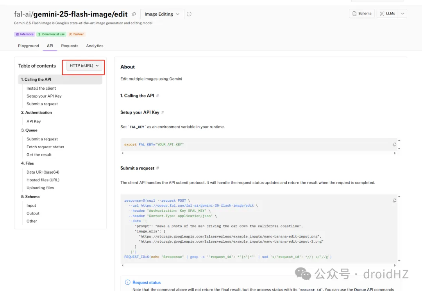This screenshot has height=291, width=422.
Task: Click the curl code block horizontal scrollbar
Action: coord(258,265)
